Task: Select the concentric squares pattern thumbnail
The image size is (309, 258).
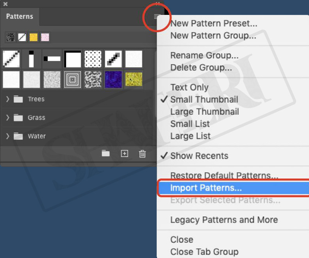Action: point(73,79)
